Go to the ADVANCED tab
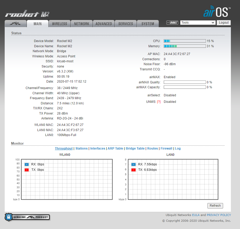The width and height of the screenshot is (240, 229). click(x=104, y=24)
